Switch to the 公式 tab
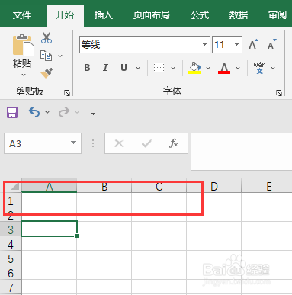The width and height of the screenshot is (292, 295). pos(200,15)
